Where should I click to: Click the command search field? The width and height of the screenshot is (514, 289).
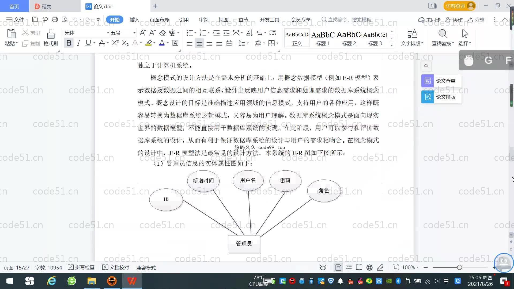(347, 20)
